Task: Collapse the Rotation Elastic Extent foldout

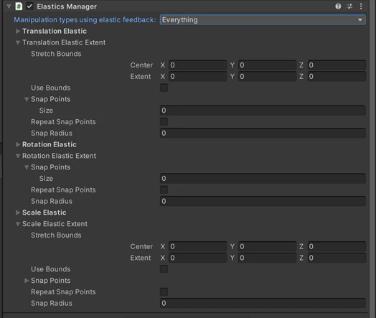Action: [x=18, y=156]
